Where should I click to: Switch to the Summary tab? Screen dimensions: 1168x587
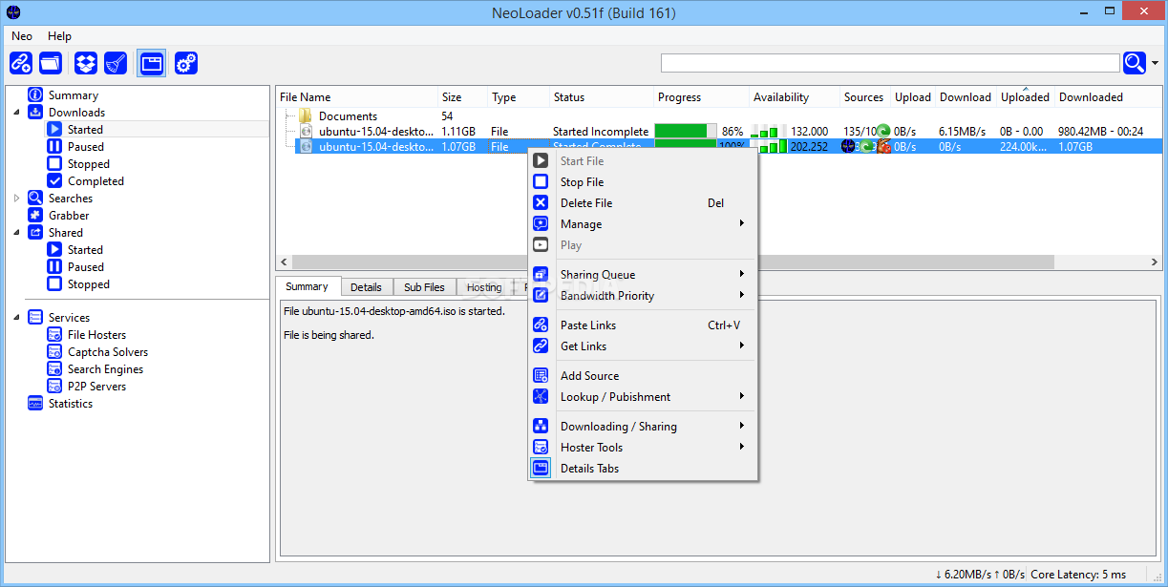tap(307, 286)
